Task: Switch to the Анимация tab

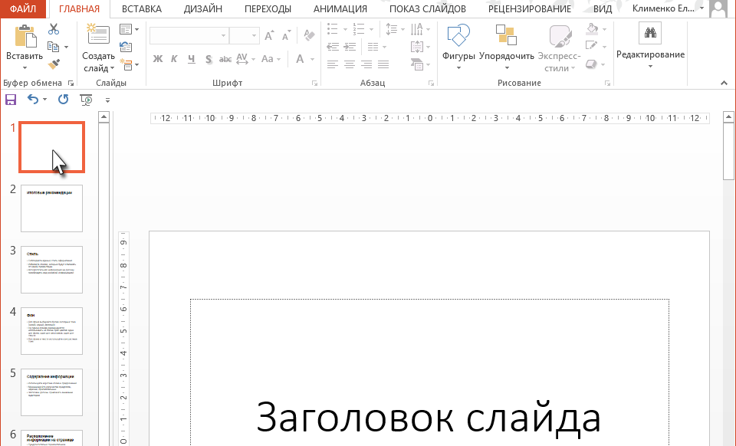Action: tap(340, 9)
